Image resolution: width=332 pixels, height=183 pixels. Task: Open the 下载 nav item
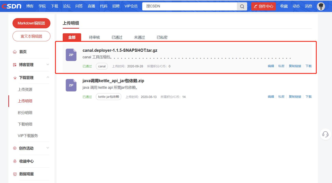point(55,6)
